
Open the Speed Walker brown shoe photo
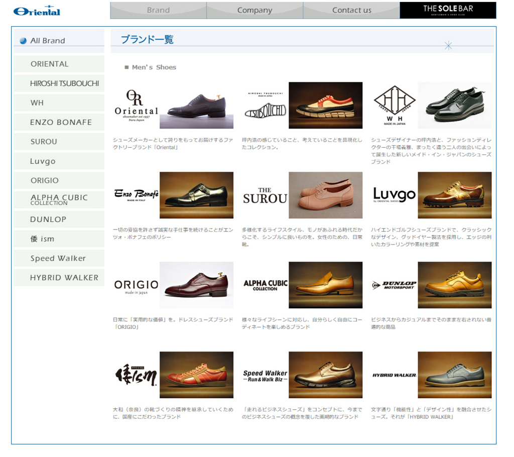click(x=325, y=375)
